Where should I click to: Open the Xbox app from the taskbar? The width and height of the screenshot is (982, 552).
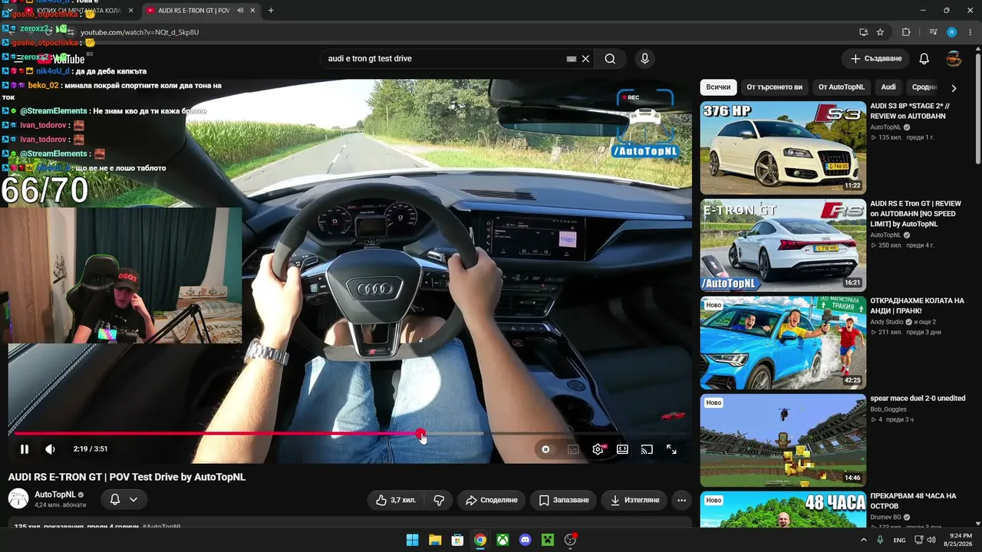[x=503, y=540]
